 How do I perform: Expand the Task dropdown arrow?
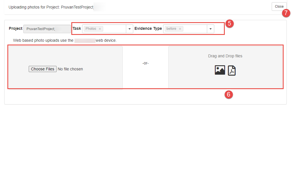pos(130,29)
